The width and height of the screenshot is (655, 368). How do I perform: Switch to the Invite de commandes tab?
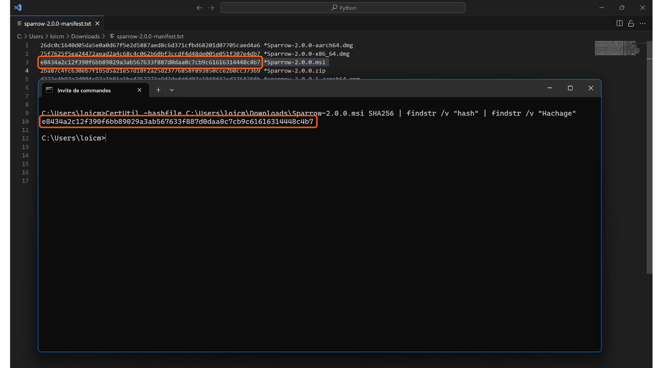(84, 90)
